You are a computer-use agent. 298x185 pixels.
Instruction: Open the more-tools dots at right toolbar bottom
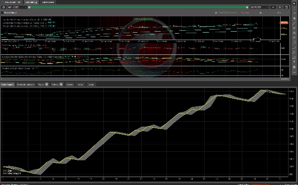click(294, 72)
